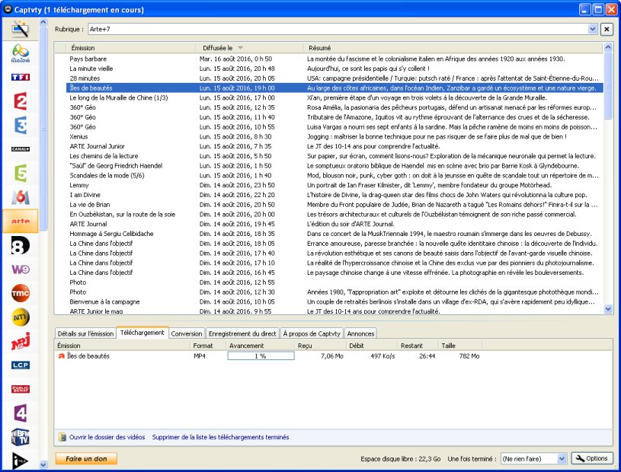
Task: Expand the Rubrique dropdown
Action: point(593,29)
